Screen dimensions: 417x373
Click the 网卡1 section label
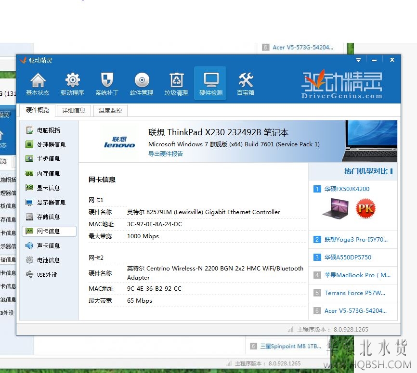click(96, 200)
